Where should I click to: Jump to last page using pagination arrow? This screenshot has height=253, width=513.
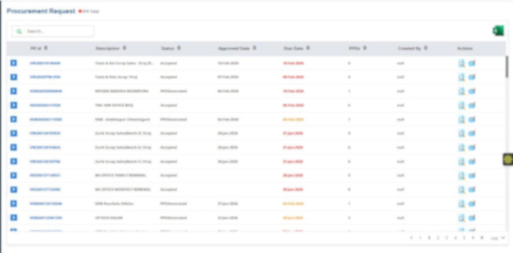(x=482, y=238)
